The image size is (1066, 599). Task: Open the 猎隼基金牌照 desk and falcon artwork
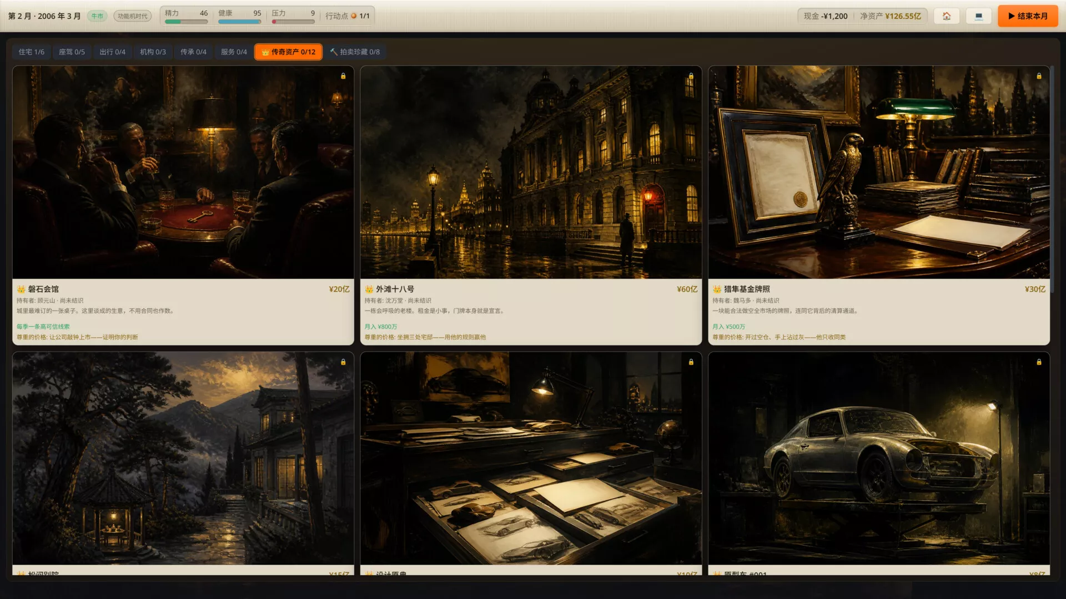coord(879,172)
